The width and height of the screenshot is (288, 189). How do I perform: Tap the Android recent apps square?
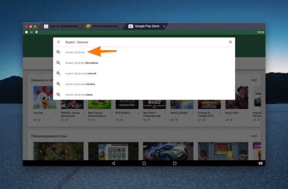175,163
